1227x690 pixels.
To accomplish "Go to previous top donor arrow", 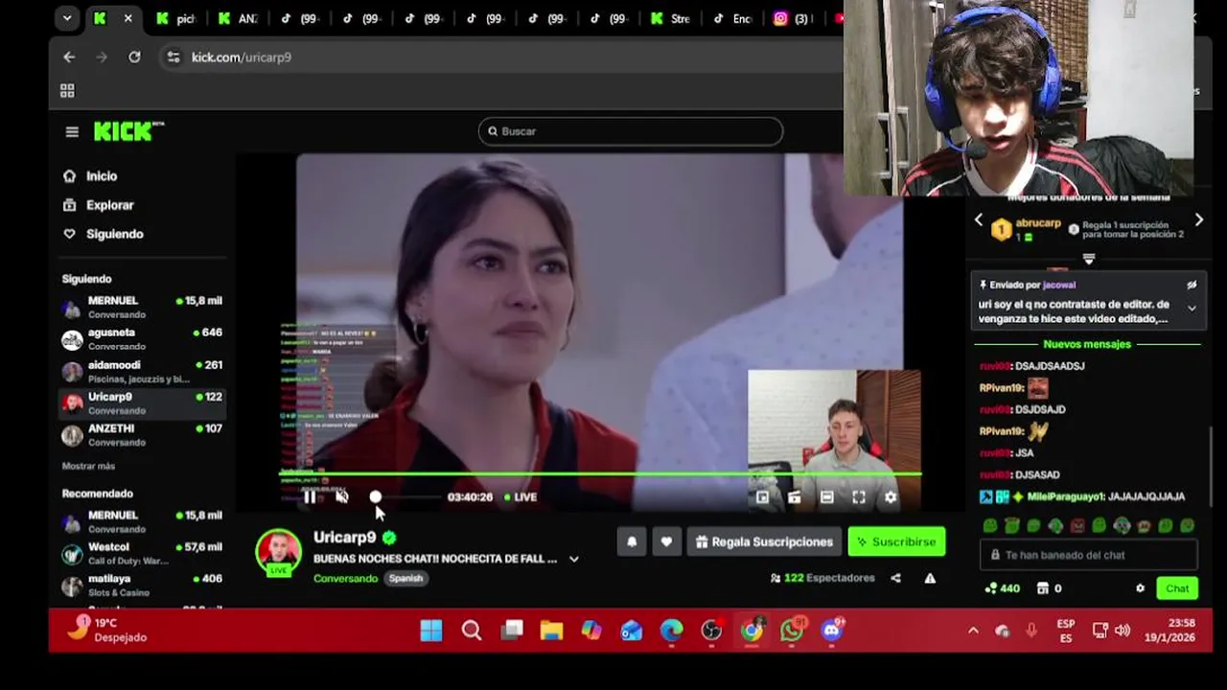I will click(x=979, y=220).
